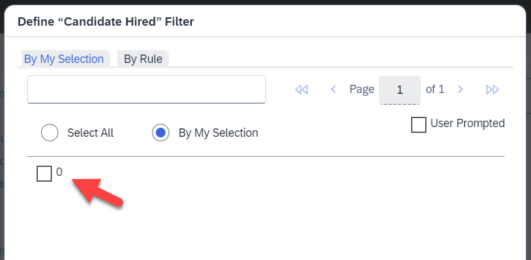Go to the previous page arrow
The height and width of the screenshot is (260, 531).
[333, 89]
